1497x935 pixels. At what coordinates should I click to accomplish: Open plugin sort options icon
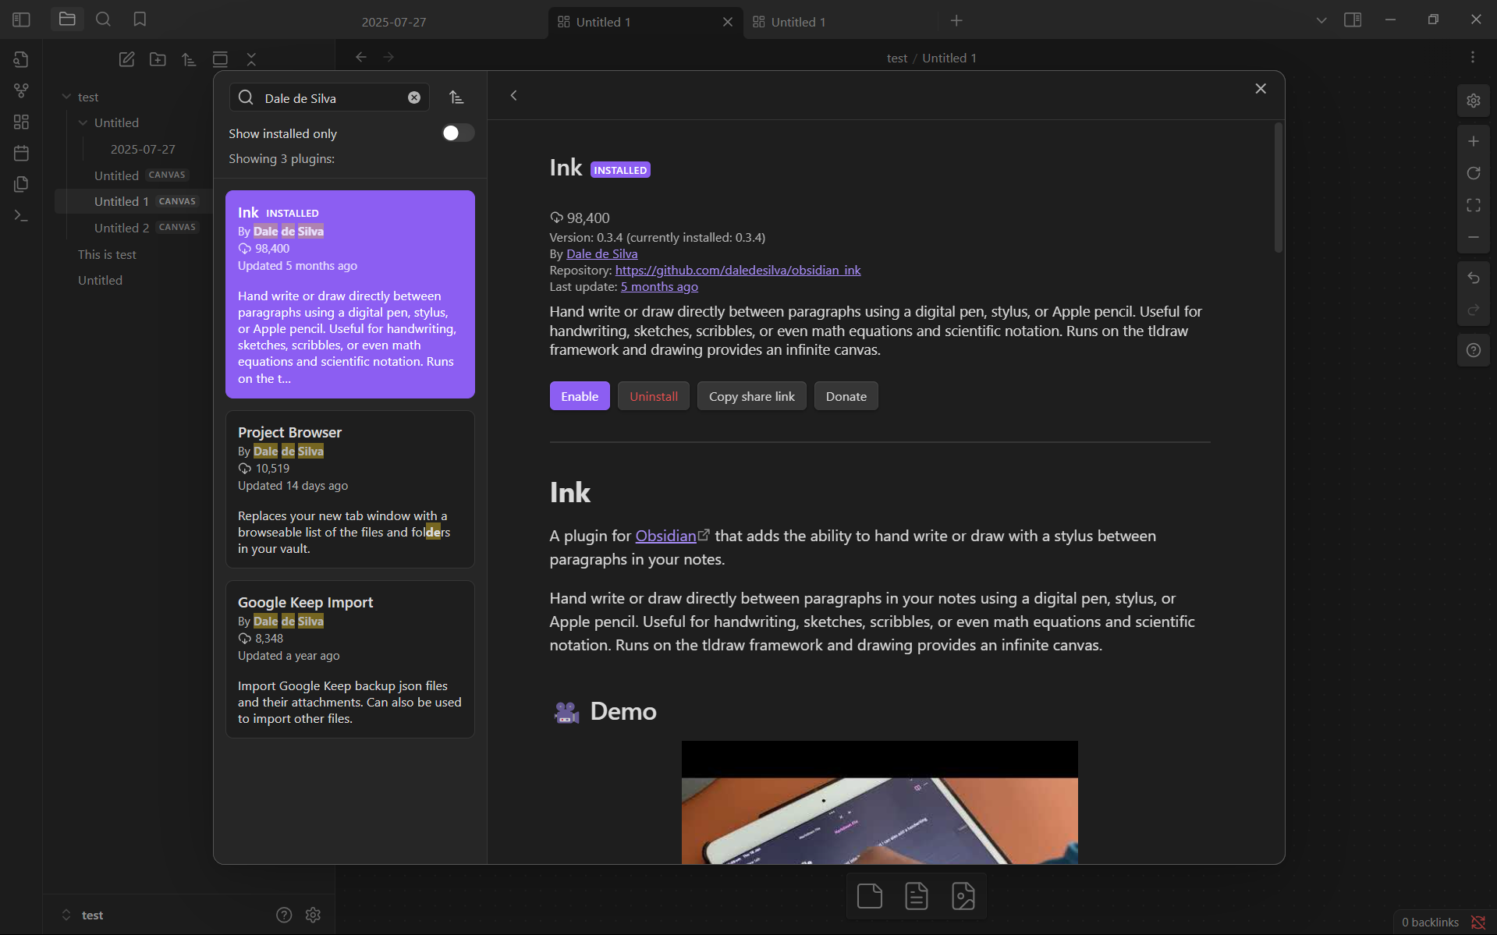coord(456,97)
